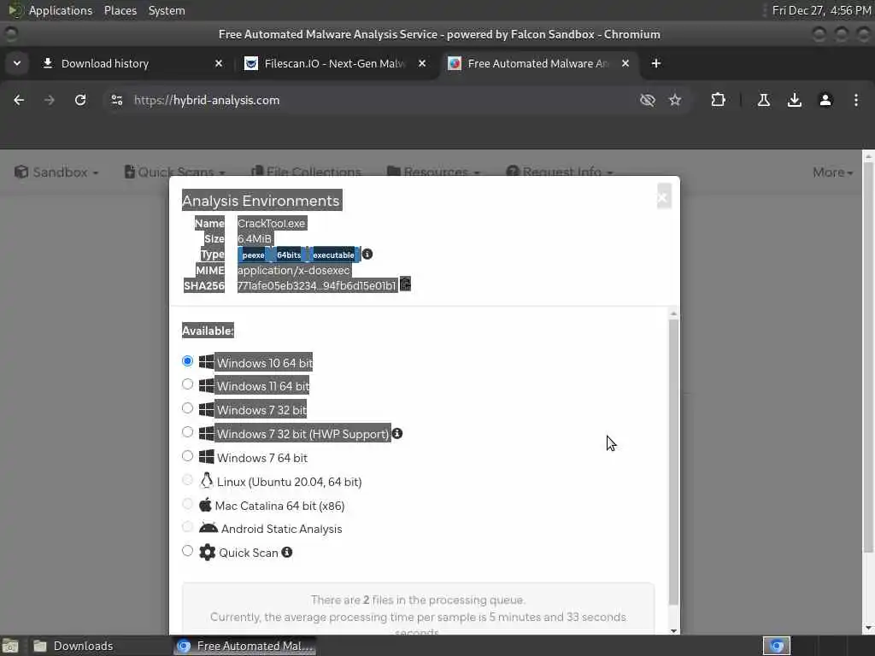This screenshot has height=656, width=875.
Task: Select Windows 10 64 bit environment
Action: click(187, 361)
